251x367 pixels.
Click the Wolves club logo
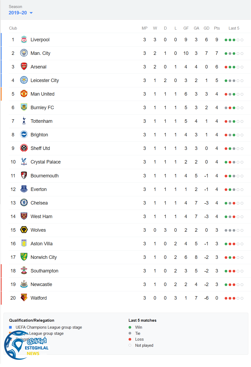(x=24, y=230)
